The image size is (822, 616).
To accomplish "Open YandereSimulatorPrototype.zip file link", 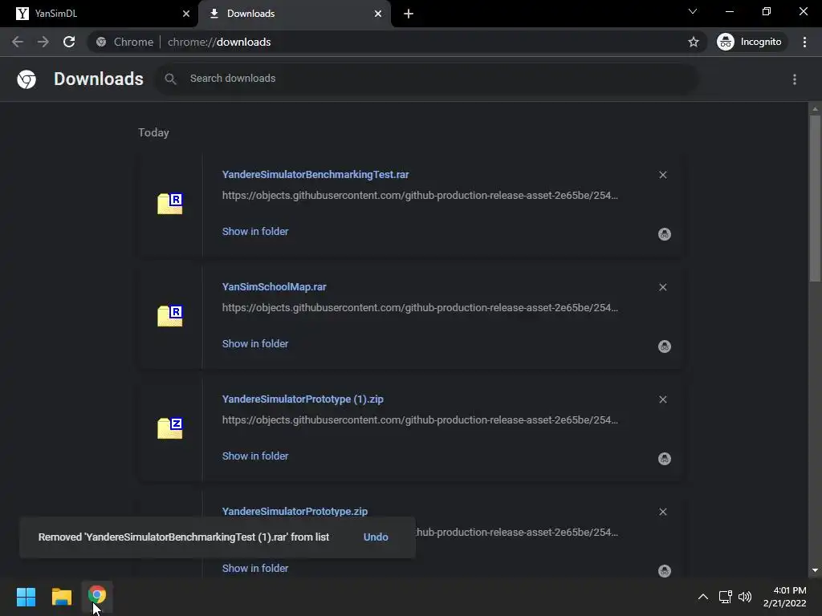I will coord(295,511).
